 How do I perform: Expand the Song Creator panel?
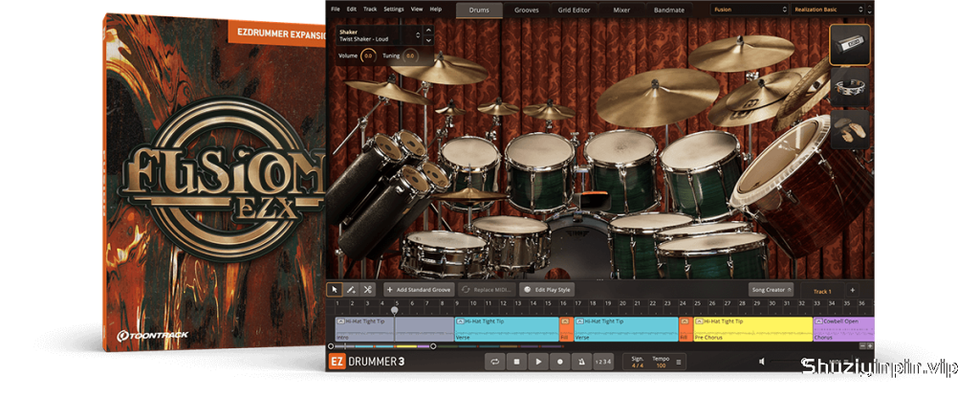[x=772, y=289]
